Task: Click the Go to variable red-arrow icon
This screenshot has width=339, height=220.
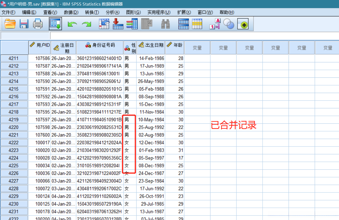Action: [118, 24]
